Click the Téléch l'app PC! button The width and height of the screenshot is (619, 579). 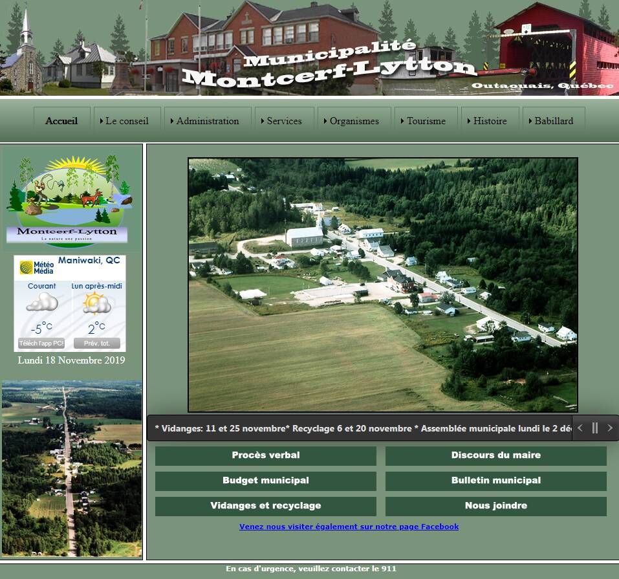point(41,344)
